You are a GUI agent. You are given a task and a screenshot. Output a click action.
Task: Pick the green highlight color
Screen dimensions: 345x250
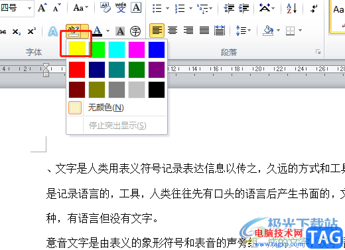coord(137,70)
